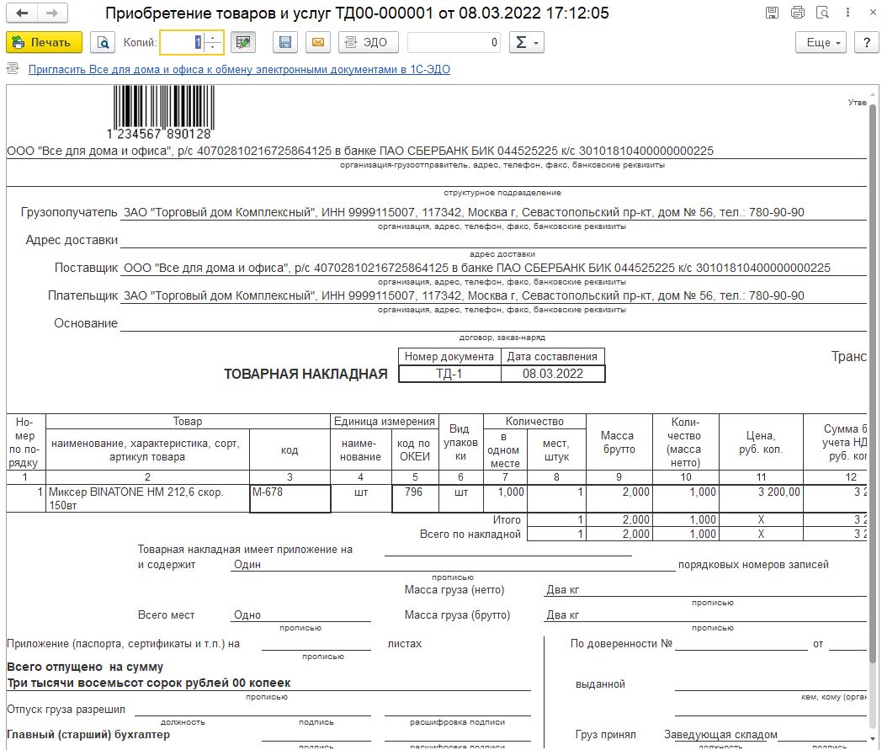Click the scrollbar down arrow
Viewport: 882px width, 750px height.
[x=873, y=739]
